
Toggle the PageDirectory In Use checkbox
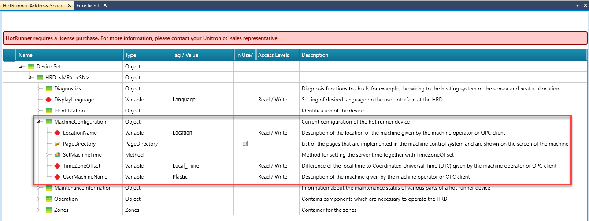[244, 144]
